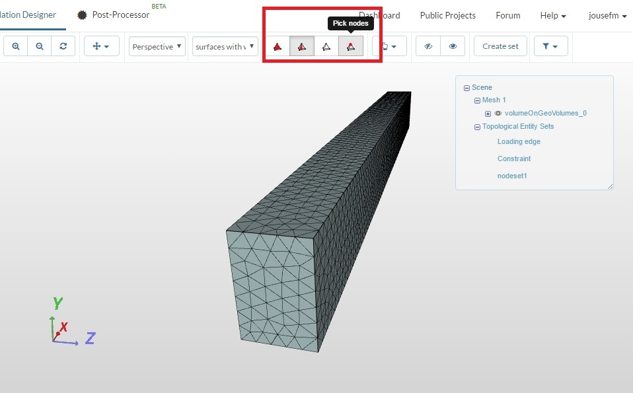Zoom out the 3D viewer
This screenshot has height=393, width=633.
pos(39,46)
